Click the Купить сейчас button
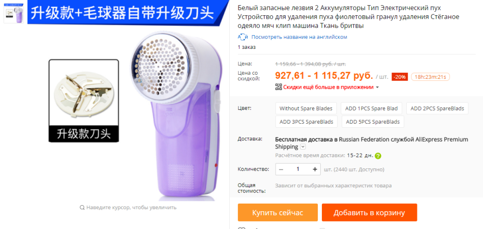 click(278, 213)
